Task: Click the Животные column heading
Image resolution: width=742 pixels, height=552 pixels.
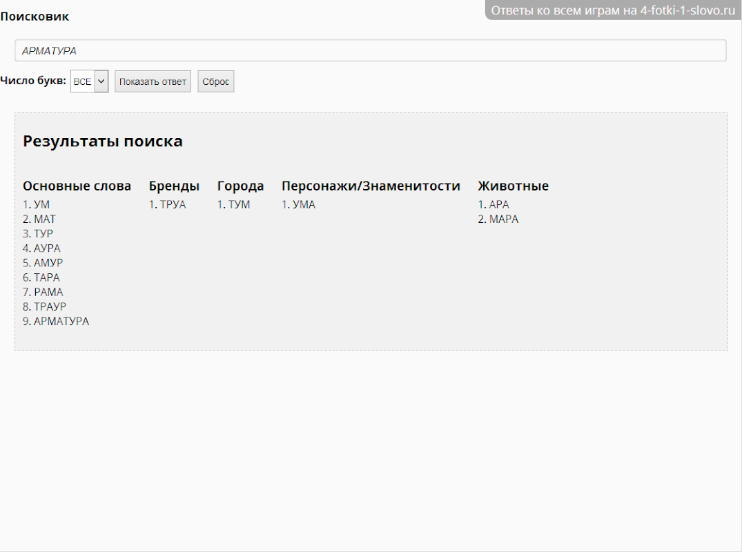Action: click(x=513, y=186)
